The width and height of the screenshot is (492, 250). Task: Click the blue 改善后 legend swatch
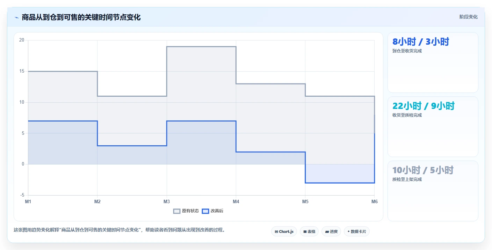tap(205, 211)
